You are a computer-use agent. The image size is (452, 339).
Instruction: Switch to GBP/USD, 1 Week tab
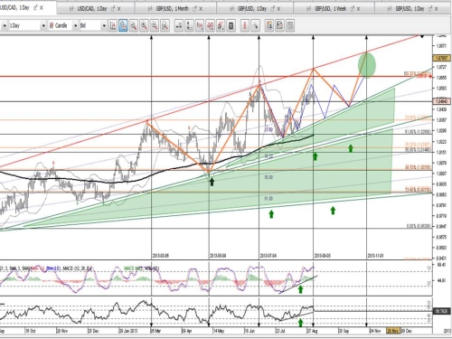[x=331, y=9]
